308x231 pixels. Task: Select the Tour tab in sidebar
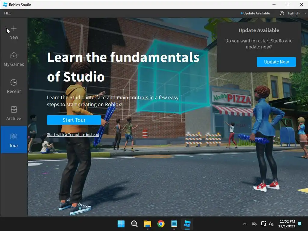click(14, 140)
